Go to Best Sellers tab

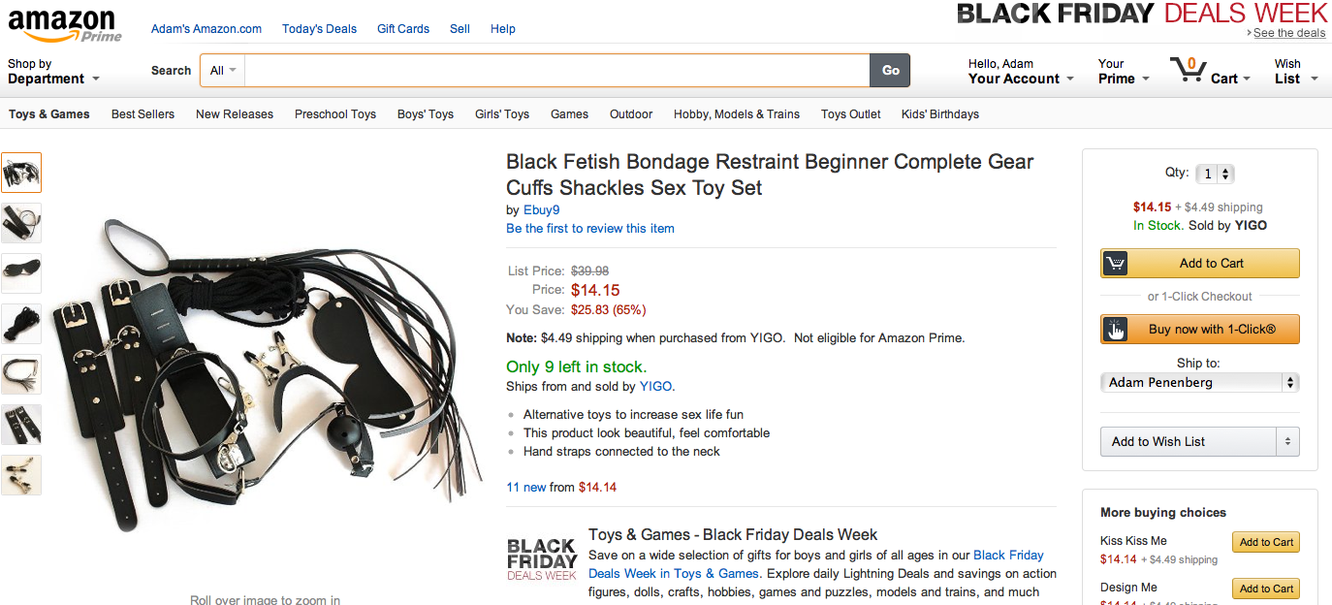coord(143,114)
